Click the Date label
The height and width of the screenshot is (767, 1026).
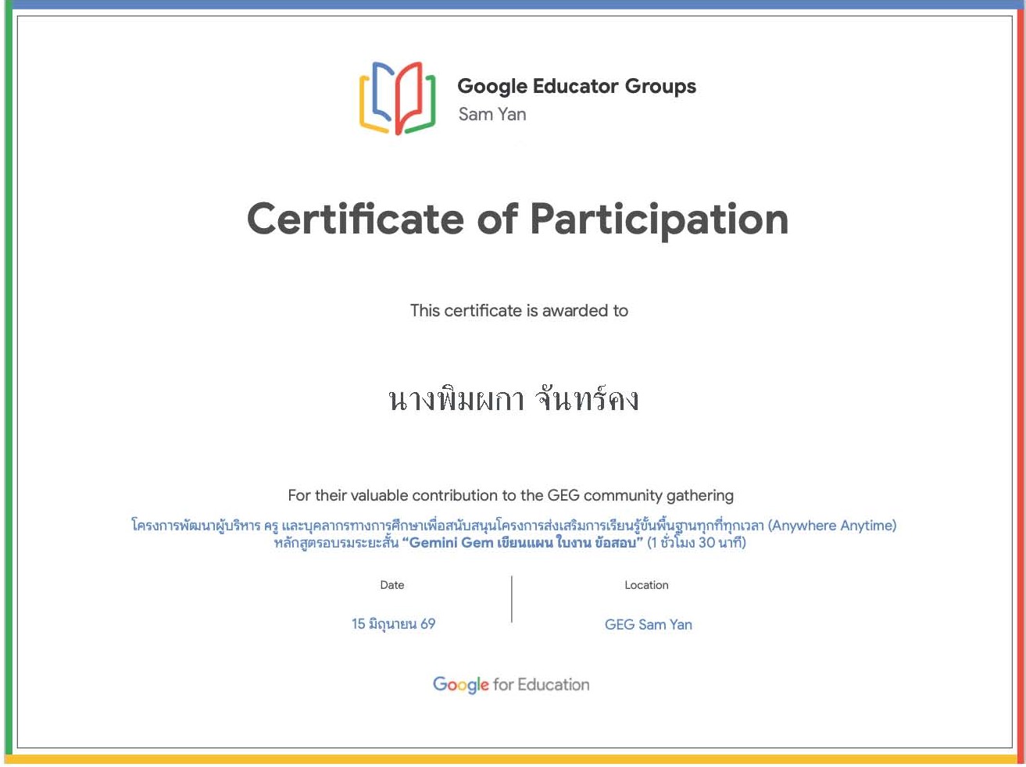pyautogui.click(x=392, y=585)
